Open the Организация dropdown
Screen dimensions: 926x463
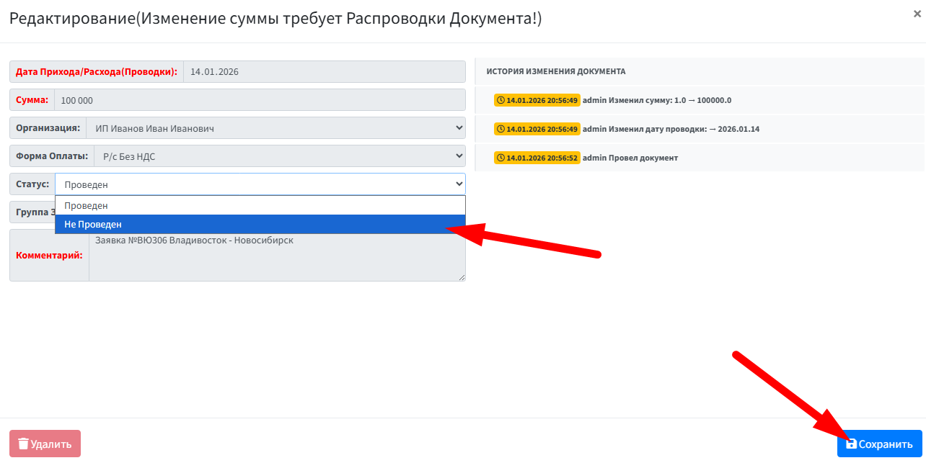275,128
